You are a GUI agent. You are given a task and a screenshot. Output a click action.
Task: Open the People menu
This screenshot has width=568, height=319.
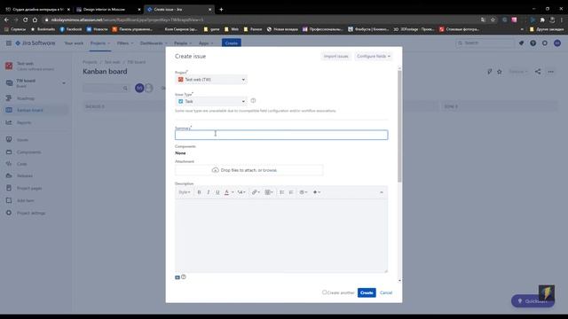(183, 43)
